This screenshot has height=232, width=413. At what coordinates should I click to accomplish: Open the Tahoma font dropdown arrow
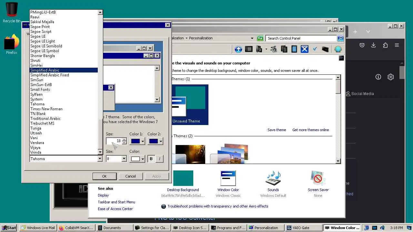tap(100, 159)
